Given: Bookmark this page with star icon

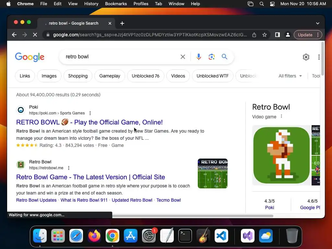Looking at the screenshot, I should point(265,35).
